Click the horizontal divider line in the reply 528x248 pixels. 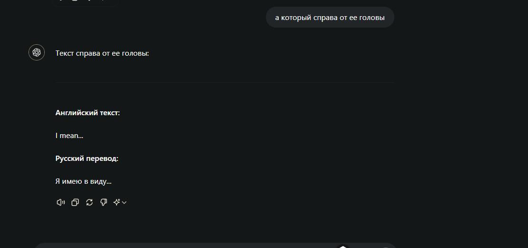[x=225, y=82]
